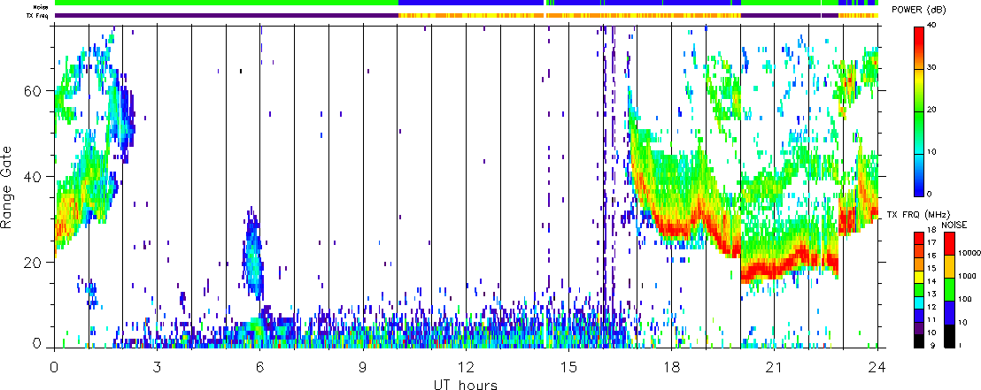The image size is (981, 390).
Task: Pick the green segment of NOISE colorbar
Action: [x=949, y=289]
